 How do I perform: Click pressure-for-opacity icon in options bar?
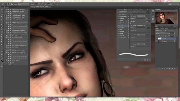click(42, 4)
